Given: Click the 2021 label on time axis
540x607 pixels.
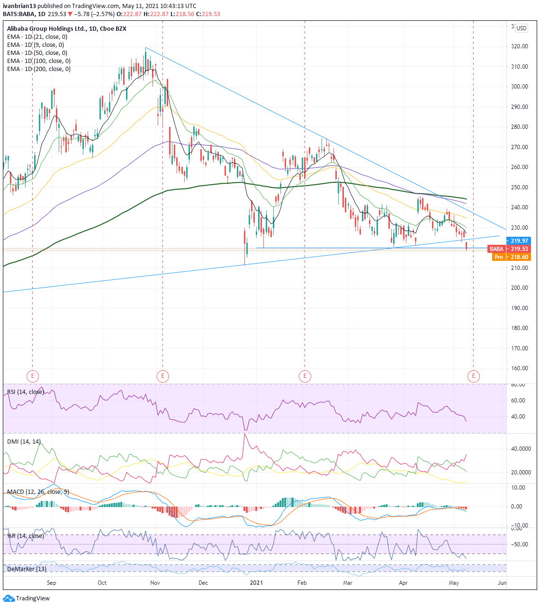Looking at the screenshot, I should tap(256, 583).
